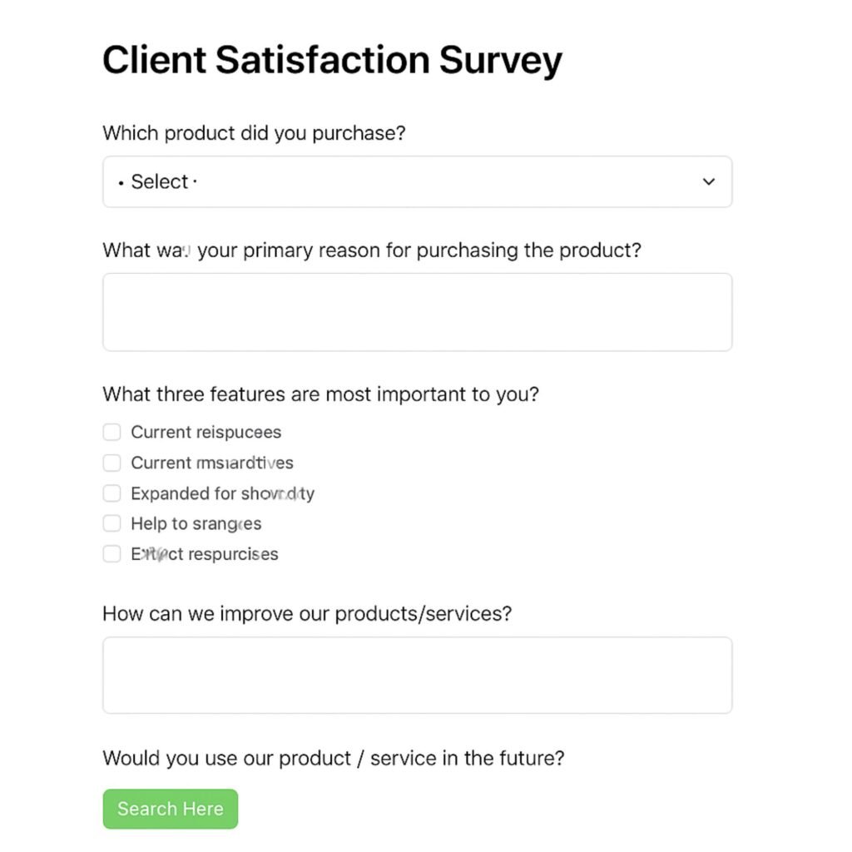Tick the 'Help to sranges' checkbox

[x=111, y=523]
